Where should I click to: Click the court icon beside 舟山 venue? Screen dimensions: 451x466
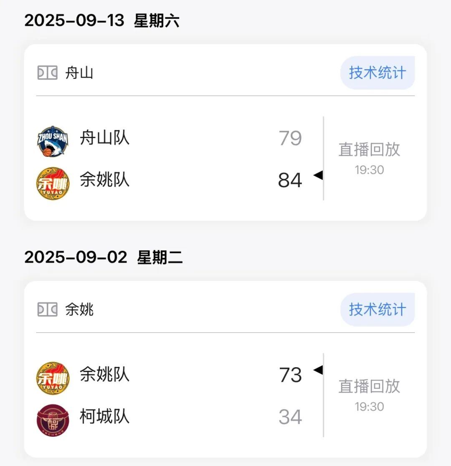pos(48,73)
